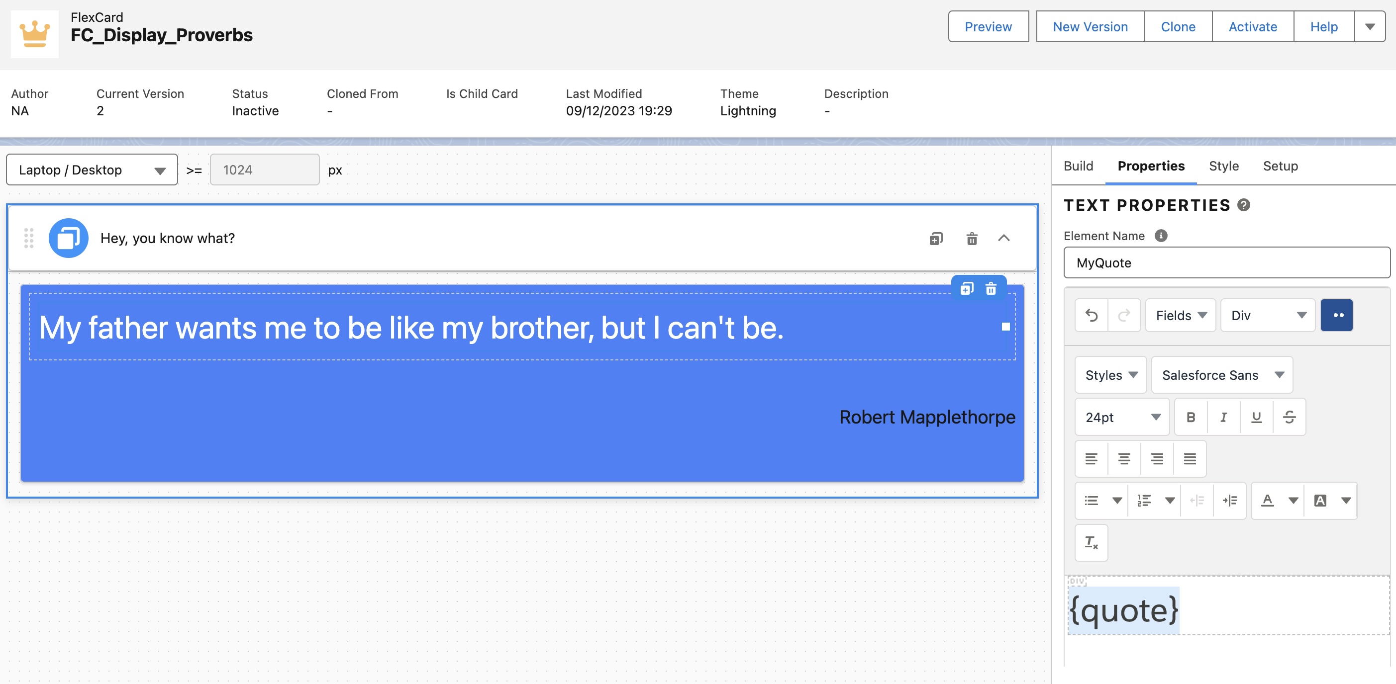Justify the text

click(1190, 459)
